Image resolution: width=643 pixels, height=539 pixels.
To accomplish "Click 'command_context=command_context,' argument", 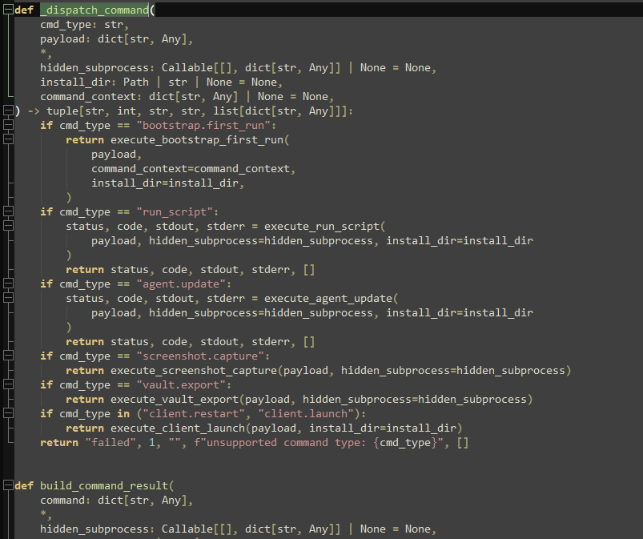I will point(193,169).
